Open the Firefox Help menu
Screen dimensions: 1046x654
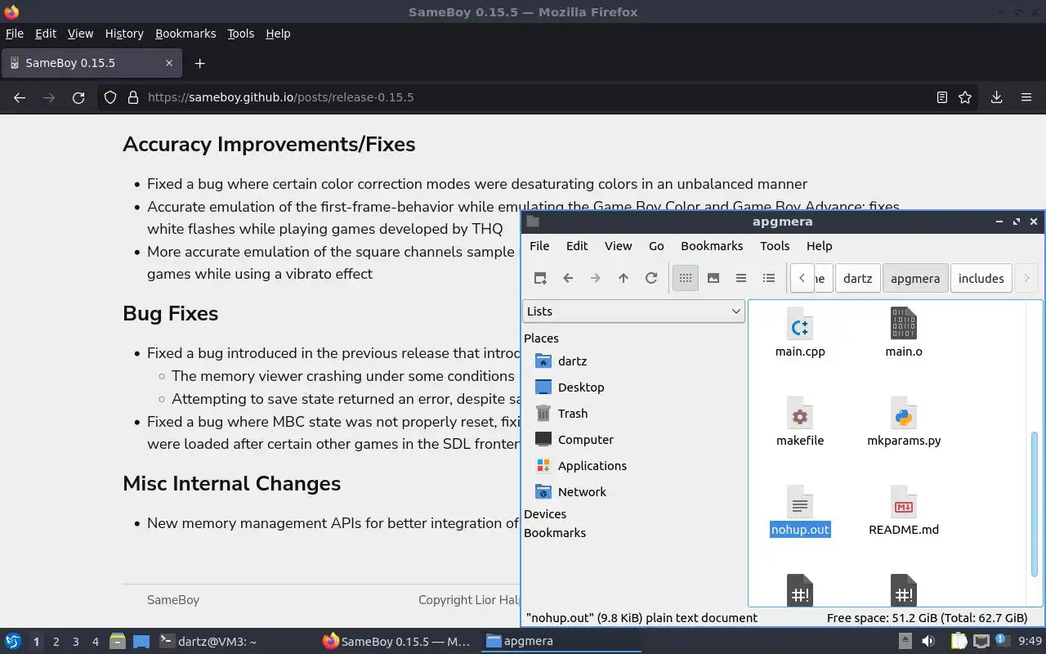[278, 34]
